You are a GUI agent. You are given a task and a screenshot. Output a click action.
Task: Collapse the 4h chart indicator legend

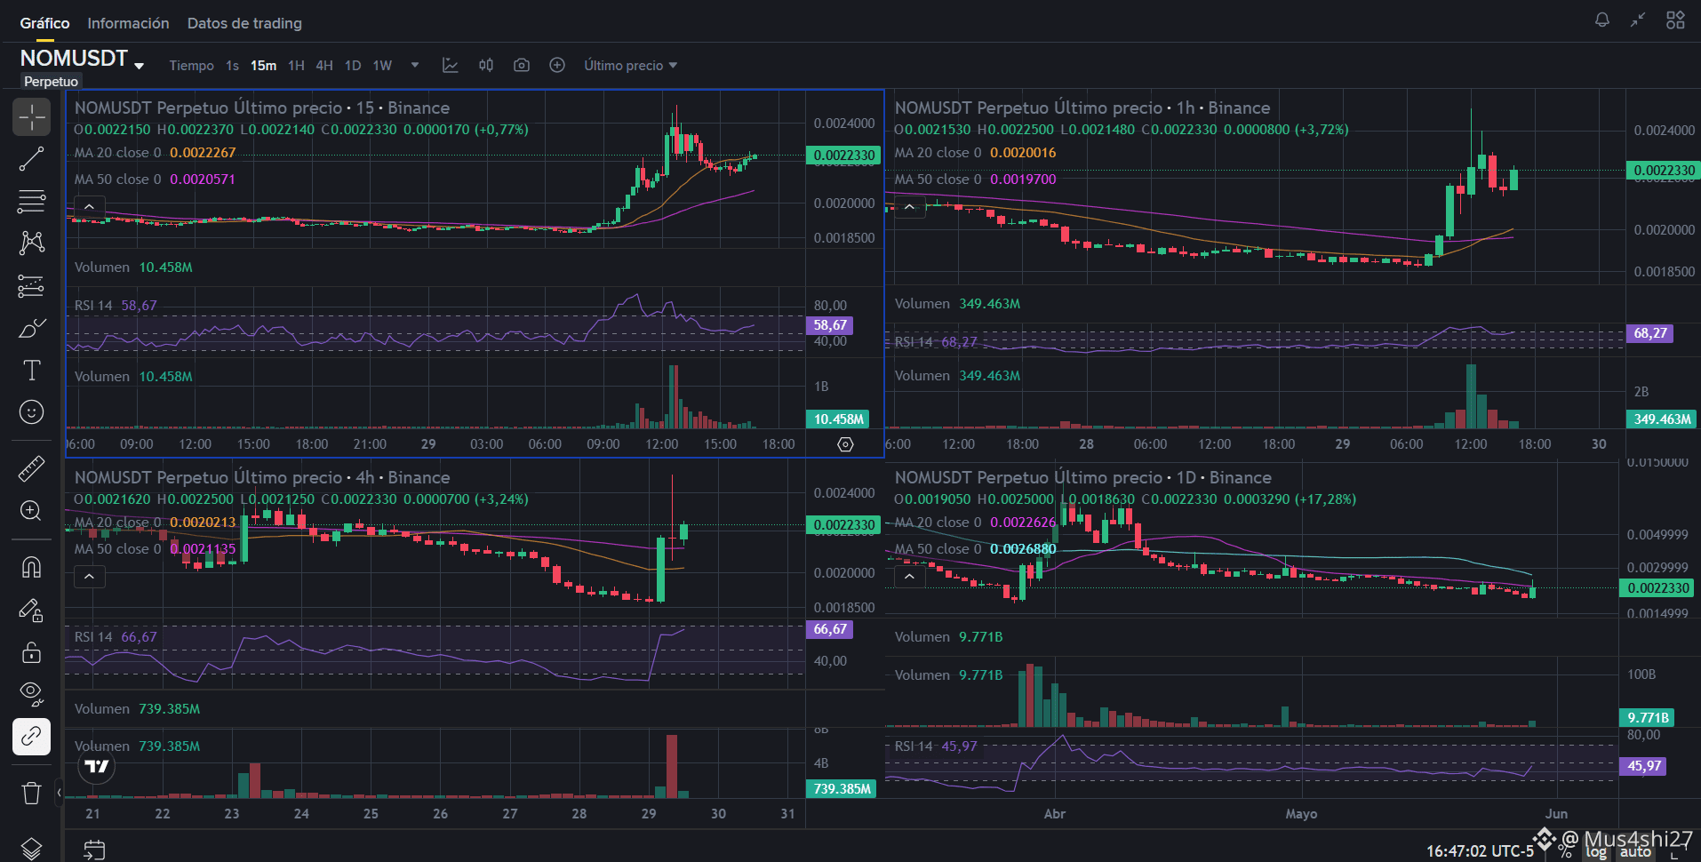click(x=89, y=577)
